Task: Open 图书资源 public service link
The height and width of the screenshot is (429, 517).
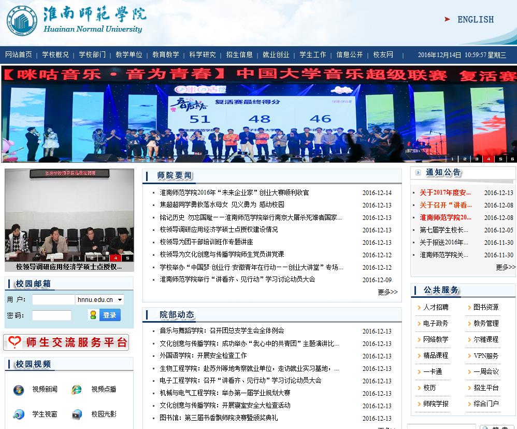Action: pyautogui.click(x=486, y=307)
